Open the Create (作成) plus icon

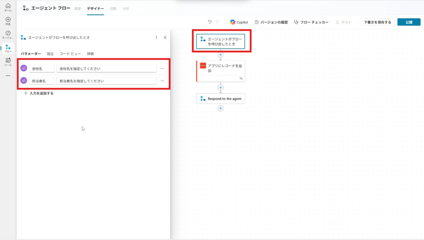coord(8,20)
